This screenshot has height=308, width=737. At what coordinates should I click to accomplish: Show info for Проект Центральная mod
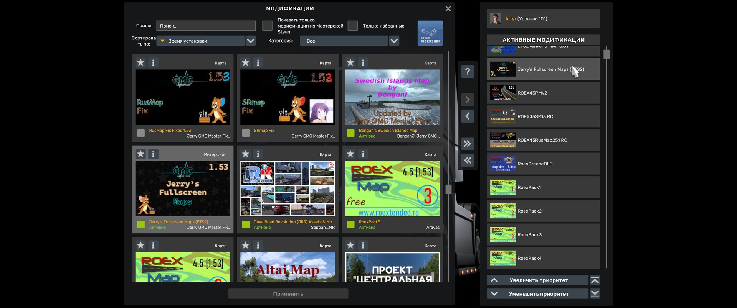click(363, 245)
